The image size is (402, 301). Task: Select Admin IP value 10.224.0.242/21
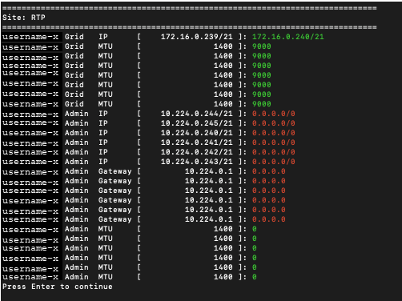(197, 152)
